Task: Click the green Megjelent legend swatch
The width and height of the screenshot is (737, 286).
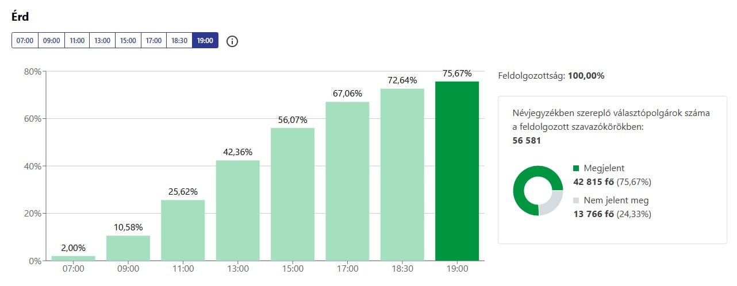Action: (577, 168)
